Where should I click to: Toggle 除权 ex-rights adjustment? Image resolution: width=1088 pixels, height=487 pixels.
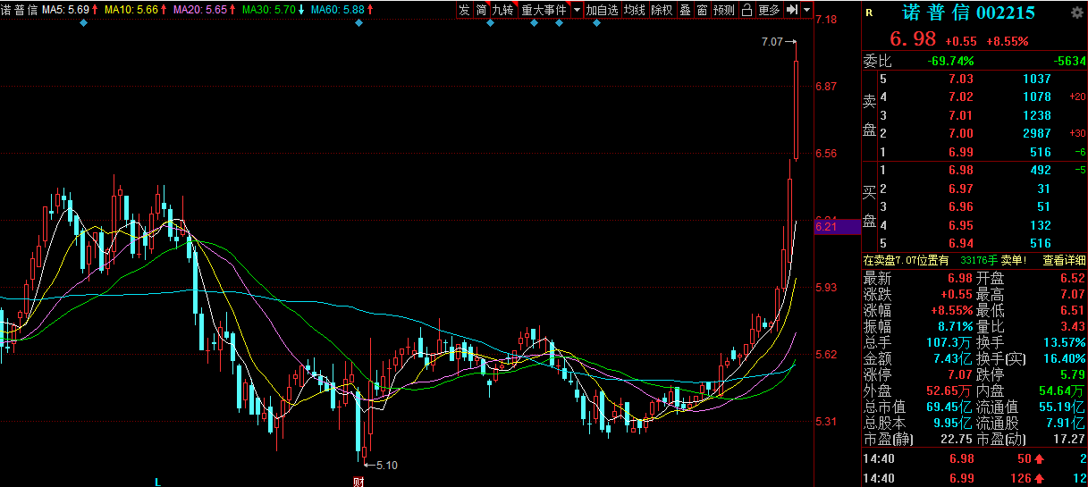[662, 10]
